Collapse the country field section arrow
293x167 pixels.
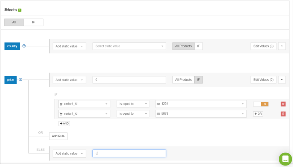point(282,46)
